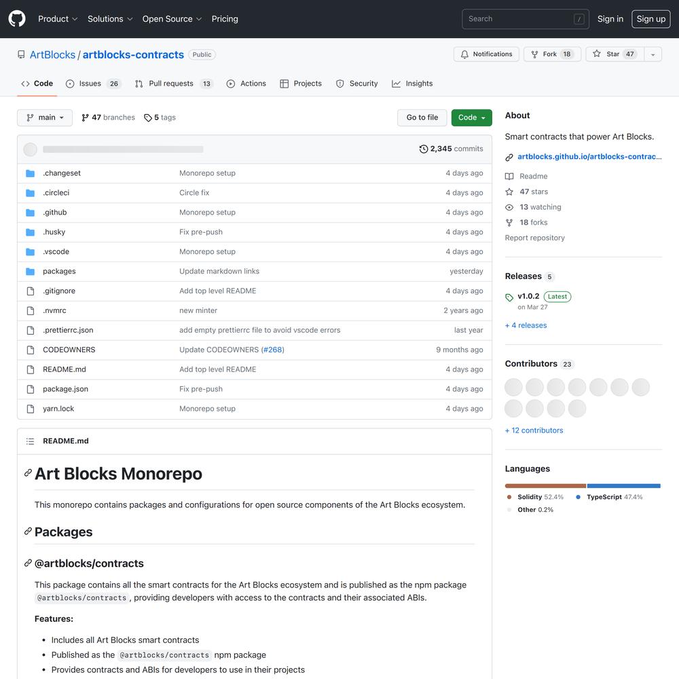The image size is (679, 679).
Task: View the + 12 contributors link
Action: point(534,430)
